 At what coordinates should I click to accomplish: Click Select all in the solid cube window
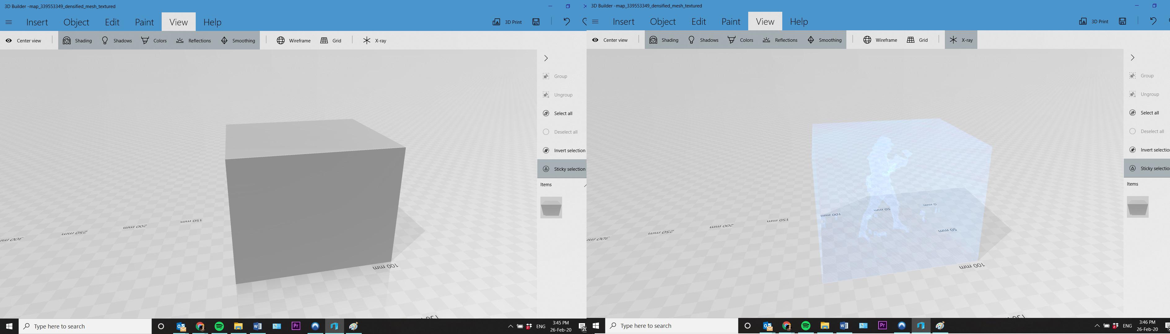pos(563,113)
